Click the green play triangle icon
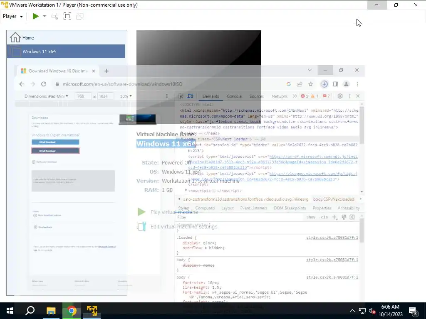Screen dimensions: 426x319 click(x=141, y=212)
